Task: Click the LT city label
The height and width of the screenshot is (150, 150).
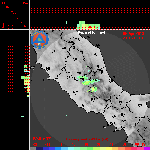Action: click(84, 105)
